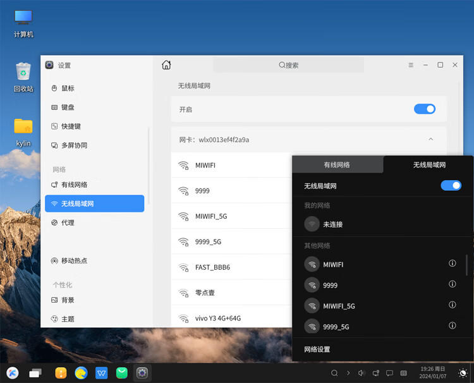The width and height of the screenshot is (474, 383).
Task: Connect to FAST_BBB6 network in settings list
Action: [x=212, y=267]
